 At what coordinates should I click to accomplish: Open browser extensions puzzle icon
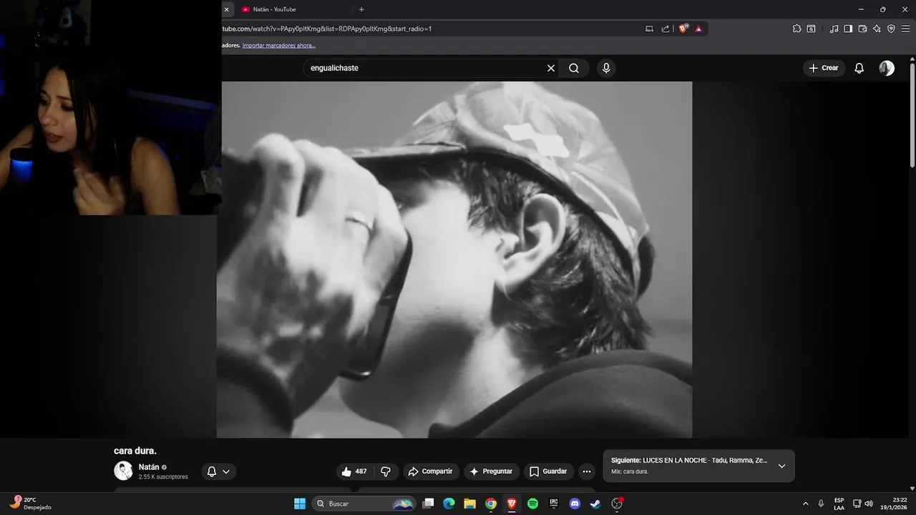[x=796, y=29]
